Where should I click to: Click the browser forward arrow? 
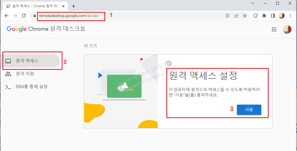click(x=15, y=16)
